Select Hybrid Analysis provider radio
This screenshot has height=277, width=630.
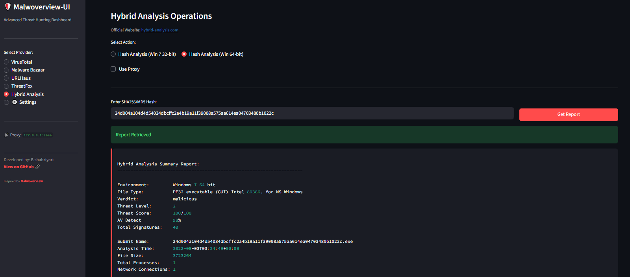click(x=6, y=94)
